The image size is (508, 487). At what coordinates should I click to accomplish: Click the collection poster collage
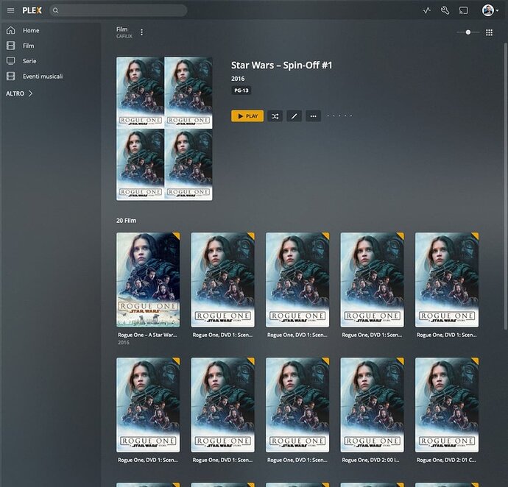tap(164, 129)
